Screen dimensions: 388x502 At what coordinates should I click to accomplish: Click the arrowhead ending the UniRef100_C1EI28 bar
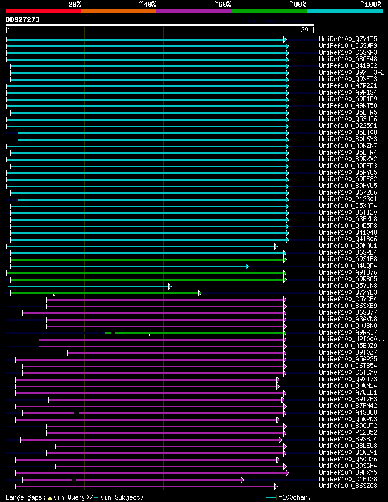242,480
